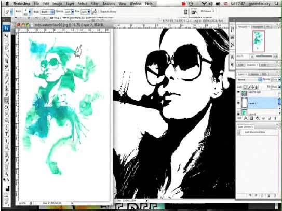Switch to the Histogram tab
The image size is (282, 211).
pos(258,26)
